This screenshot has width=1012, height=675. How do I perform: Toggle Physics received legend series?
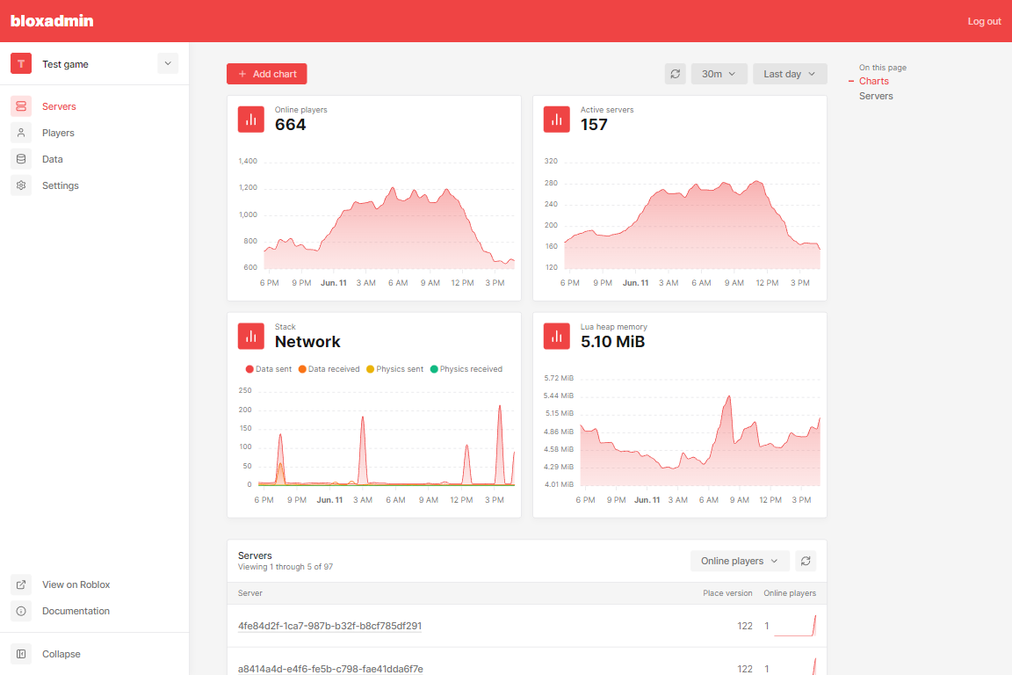point(466,369)
